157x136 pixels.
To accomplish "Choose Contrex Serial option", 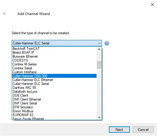I will tap(54, 68).
